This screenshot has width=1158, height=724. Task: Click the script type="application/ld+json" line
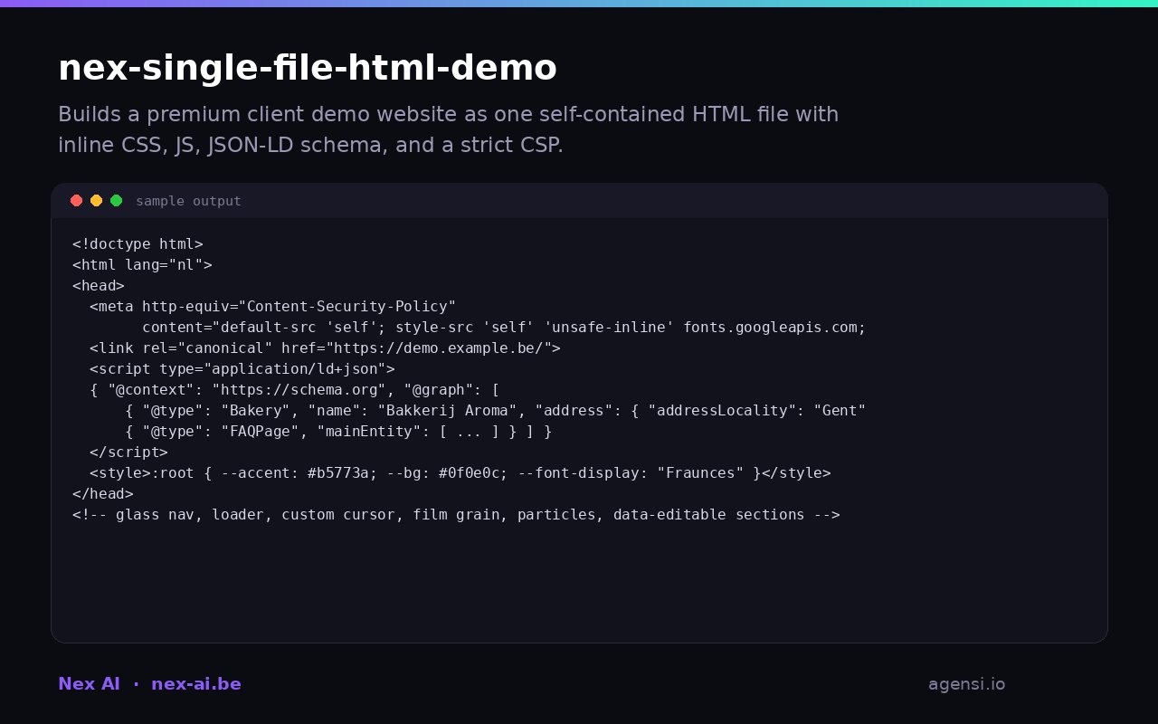(x=242, y=369)
